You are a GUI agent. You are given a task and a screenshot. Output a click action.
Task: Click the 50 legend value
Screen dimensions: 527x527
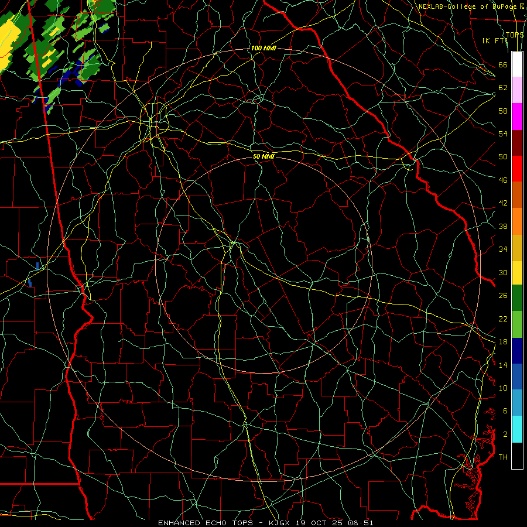click(503, 156)
